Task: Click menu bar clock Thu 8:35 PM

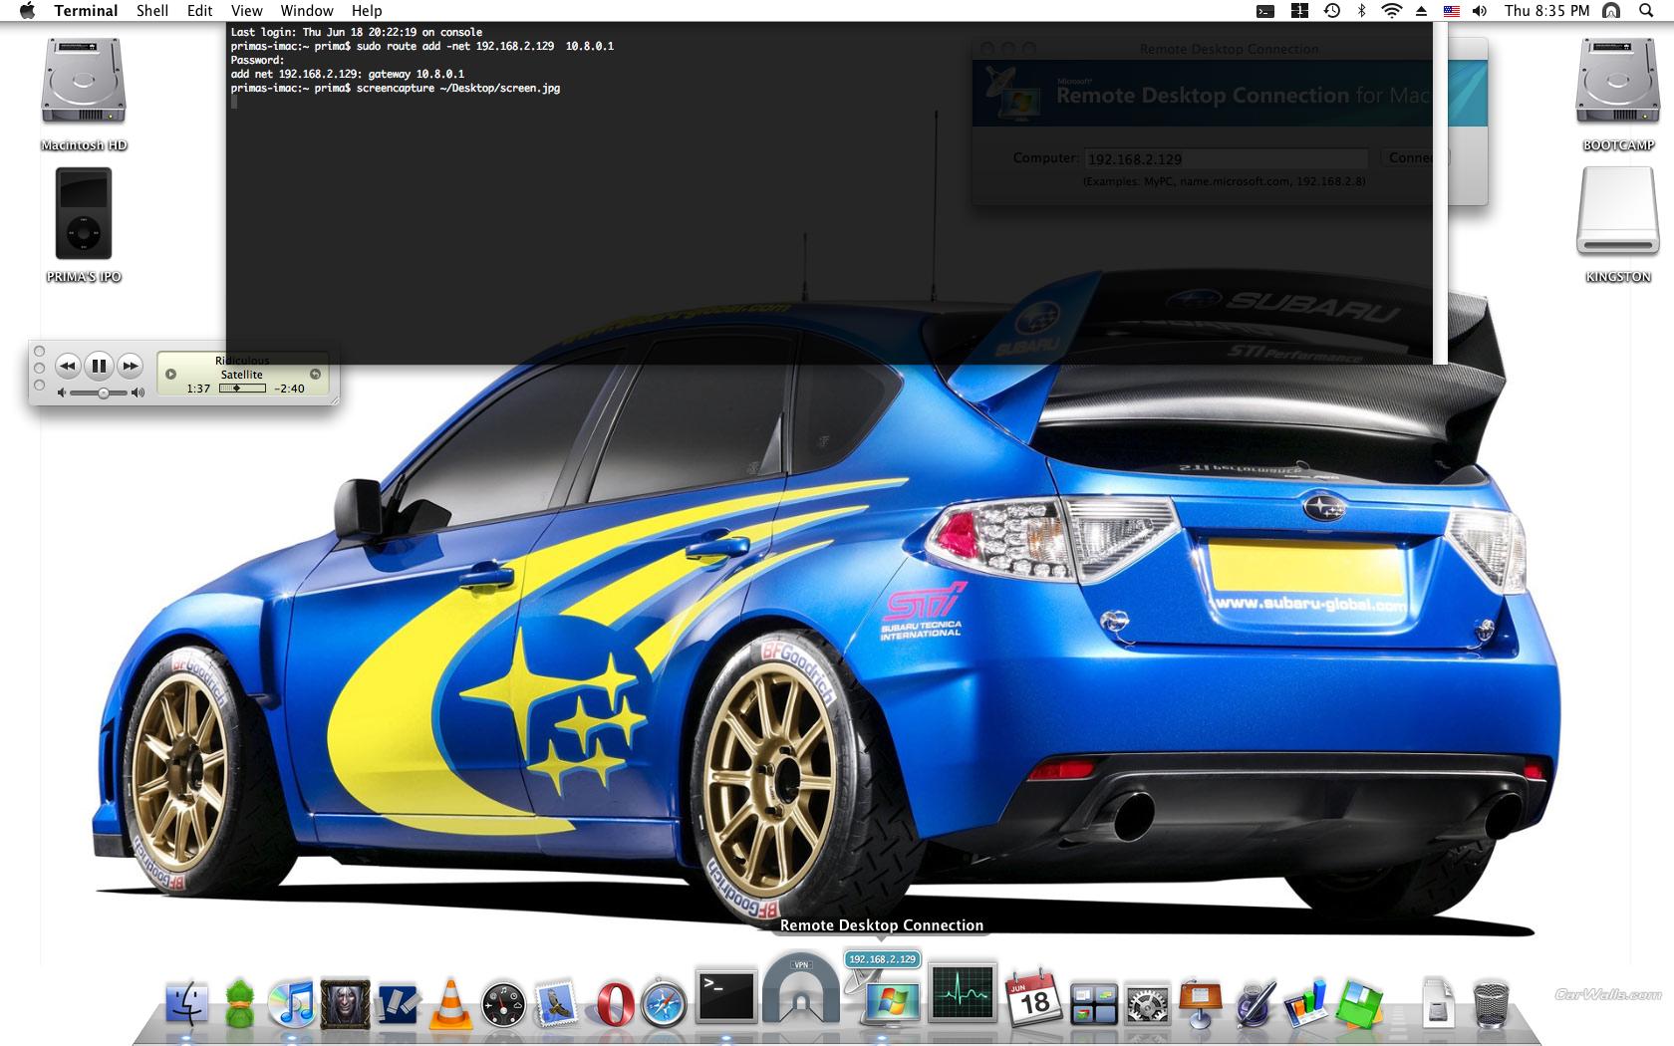Action: 1546,11
